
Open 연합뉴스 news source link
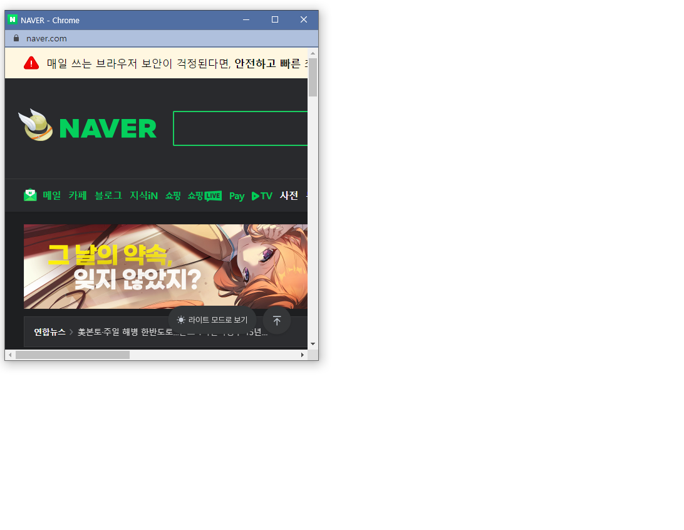49,332
